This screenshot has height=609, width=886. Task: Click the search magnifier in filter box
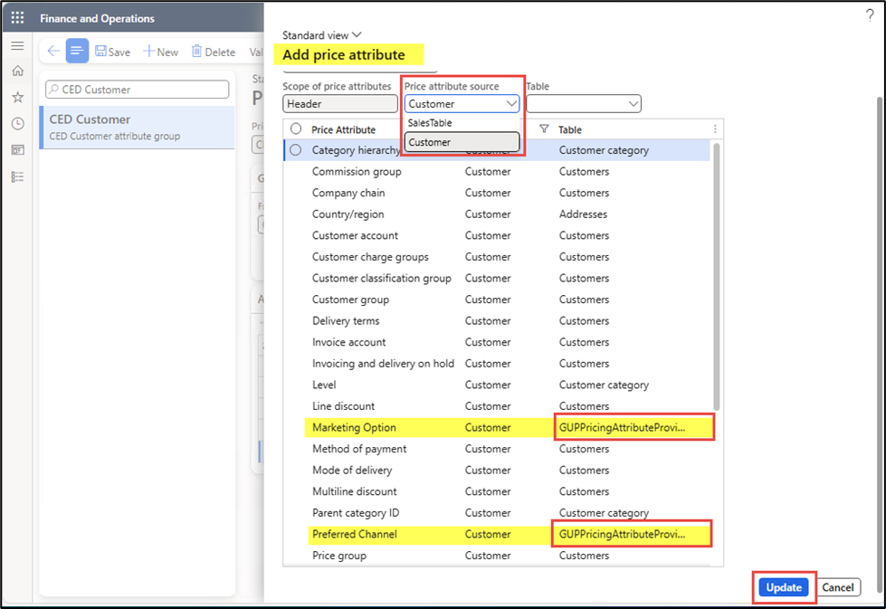(54, 90)
